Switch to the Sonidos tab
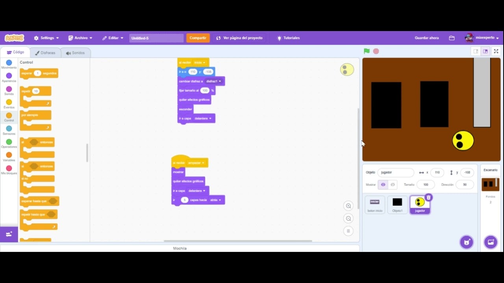Image resolution: width=504 pixels, height=283 pixels. (x=75, y=53)
